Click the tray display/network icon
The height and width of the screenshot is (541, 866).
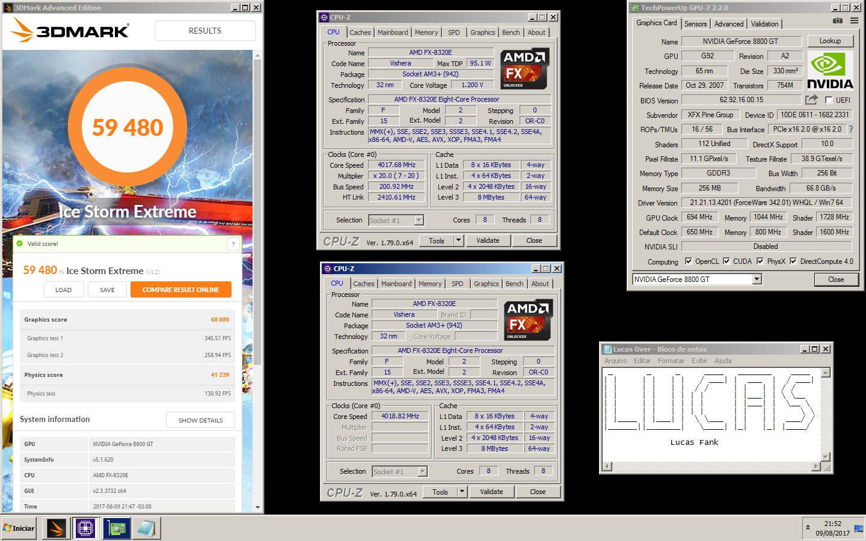point(858,529)
